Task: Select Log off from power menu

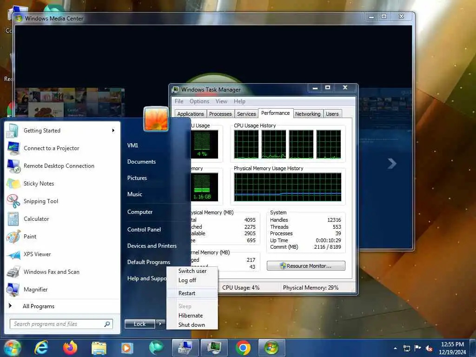Action: tap(192, 280)
